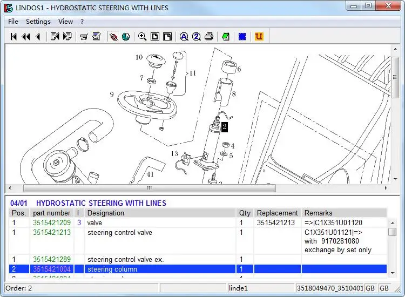Screen dimensions: 405x297
Task: Click the second page view icon
Action: coord(167,36)
